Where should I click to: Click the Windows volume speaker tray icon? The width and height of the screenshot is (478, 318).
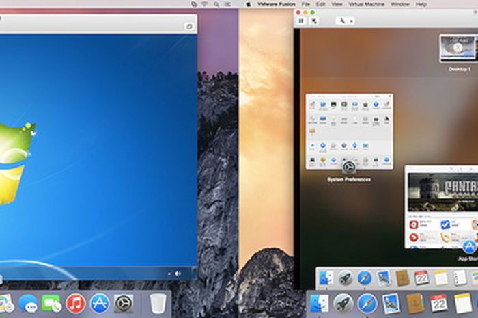tap(178, 274)
